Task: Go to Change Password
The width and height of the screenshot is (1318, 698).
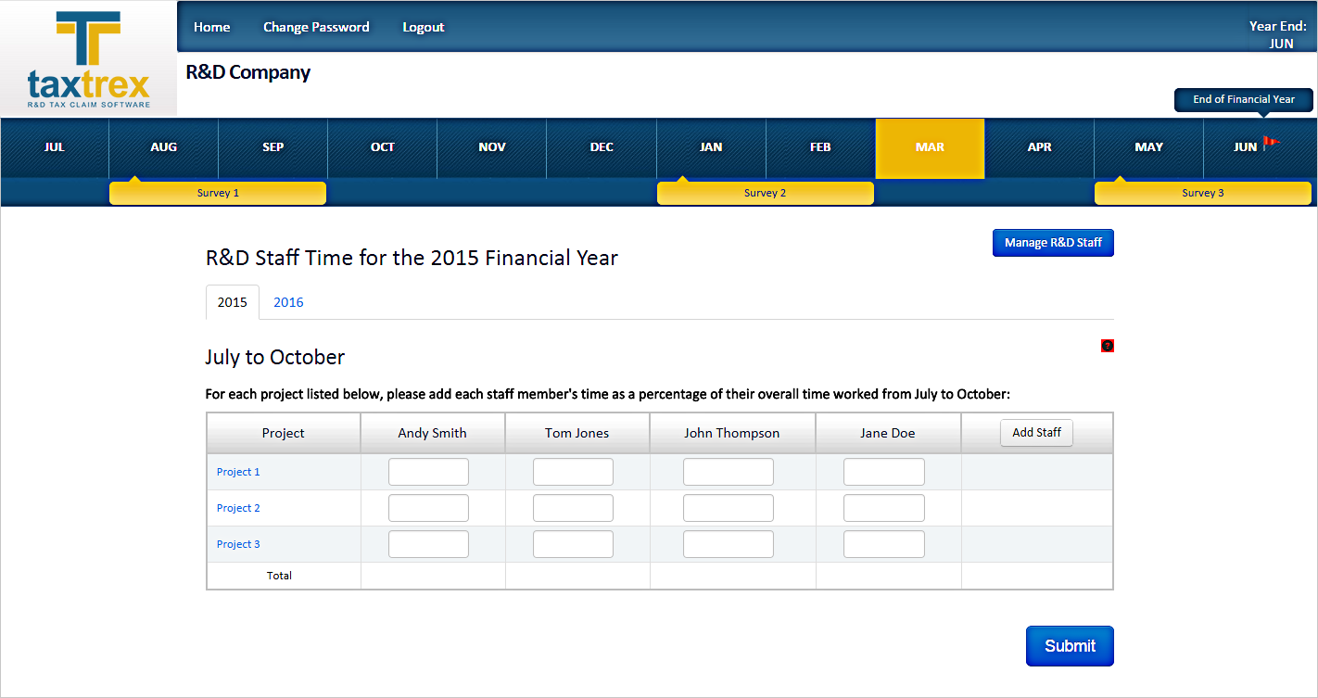Action: tap(316, 27)
